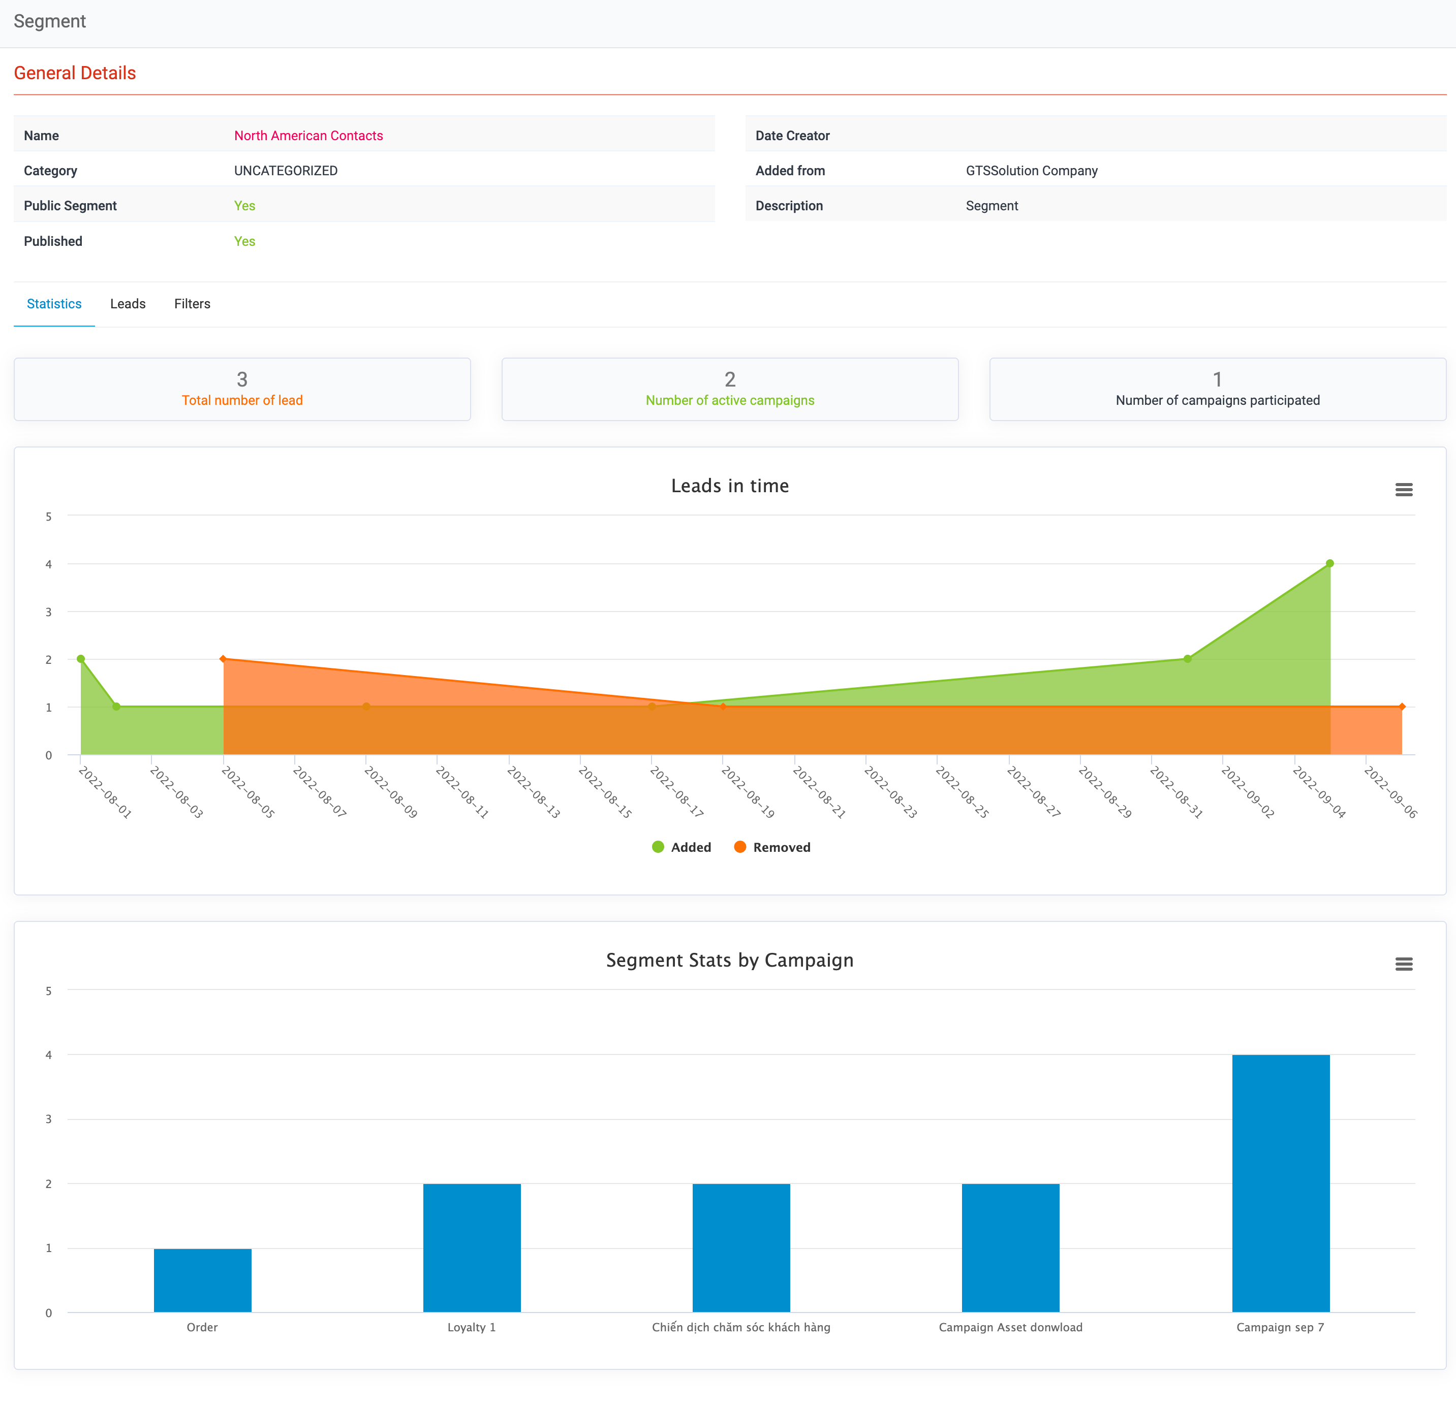Click the Loyalty 1 bar

(x=472, y=1247)
